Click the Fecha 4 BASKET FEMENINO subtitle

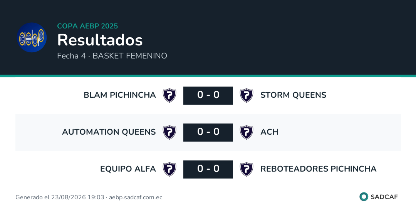pos(112,56)
